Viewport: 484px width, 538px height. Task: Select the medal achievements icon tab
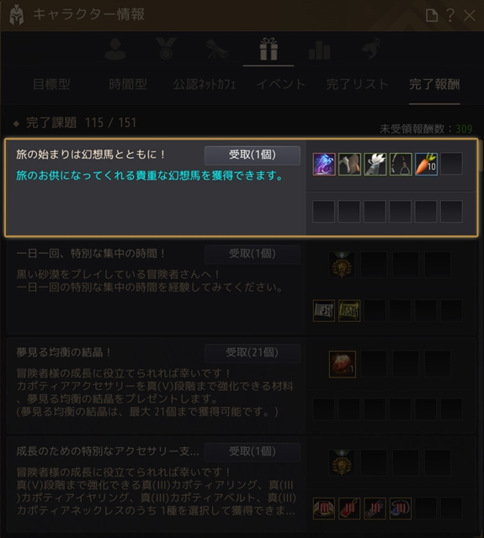(x=166, y=49)
